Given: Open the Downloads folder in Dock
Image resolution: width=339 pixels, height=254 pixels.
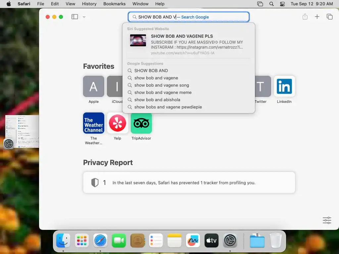Looking at the screenshot, I should (257, 240).
